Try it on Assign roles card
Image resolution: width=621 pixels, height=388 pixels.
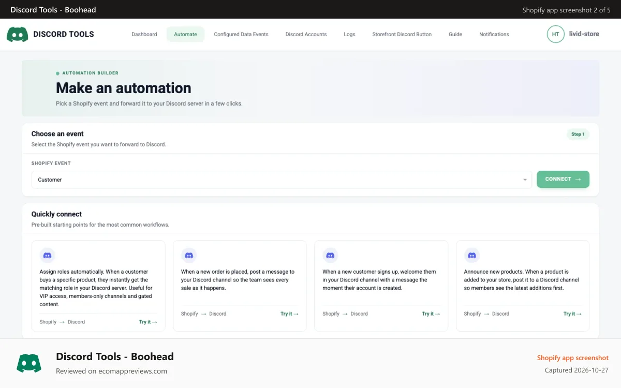[148, 322]
